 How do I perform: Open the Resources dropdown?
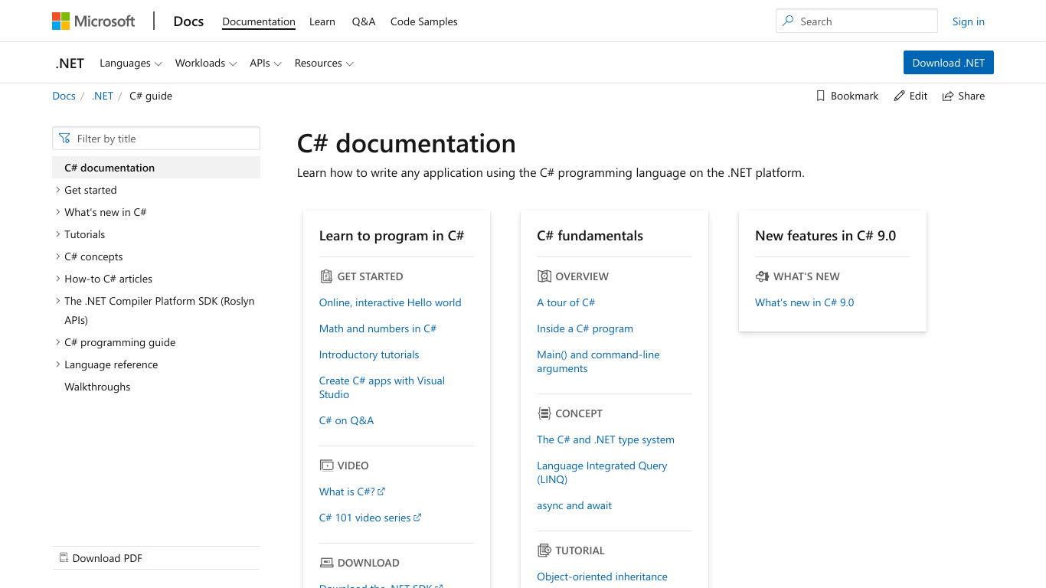324,64
